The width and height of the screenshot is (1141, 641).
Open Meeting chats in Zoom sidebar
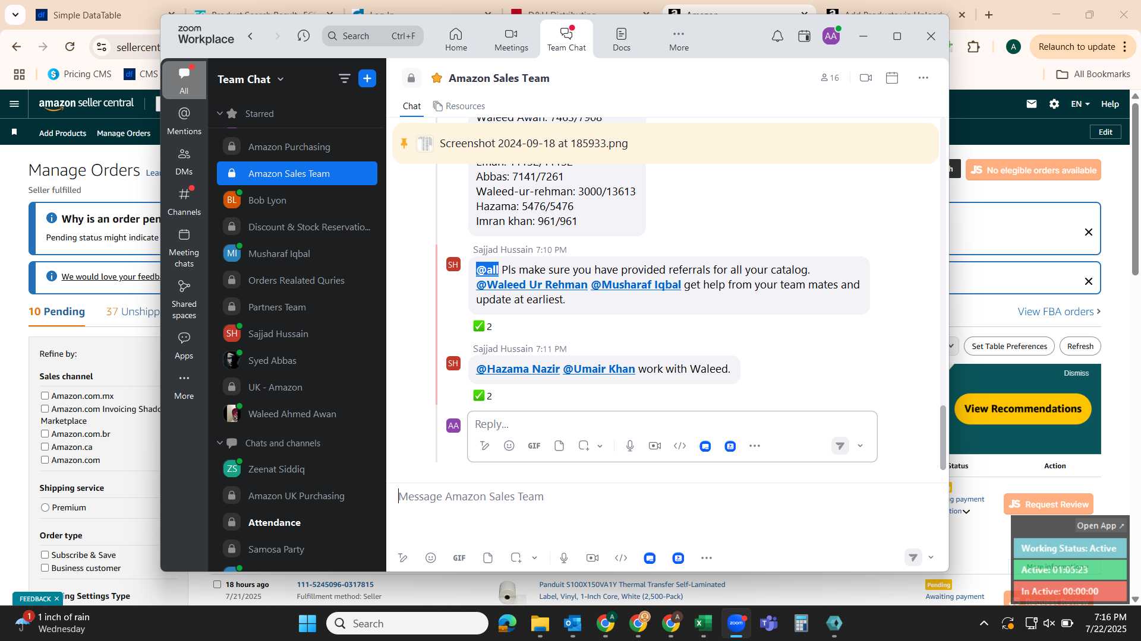[x=184, y=248]
